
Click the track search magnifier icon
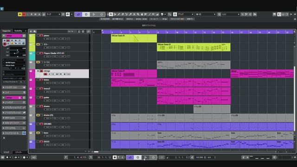[x=88, y=32]
